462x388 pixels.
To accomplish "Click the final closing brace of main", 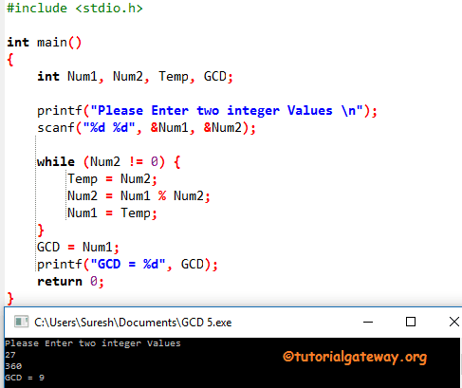I will (10, 299).
